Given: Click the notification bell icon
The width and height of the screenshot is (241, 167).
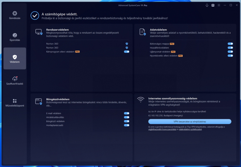Looking at the screenshot, I should (x=207, y=5).
